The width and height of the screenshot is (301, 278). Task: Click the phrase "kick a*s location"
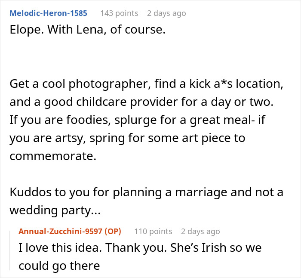(236, 84)
